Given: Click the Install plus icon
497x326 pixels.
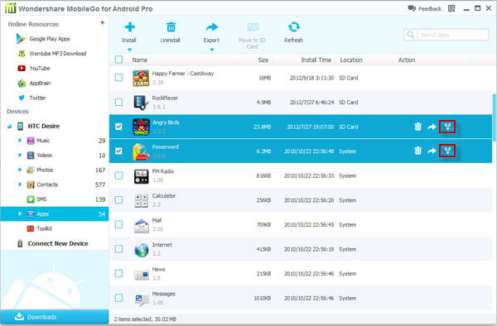Looking at the screenshot, I should [x=130, y=27].
